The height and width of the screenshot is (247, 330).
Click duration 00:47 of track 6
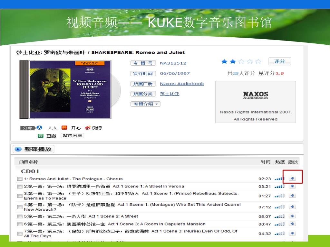pyautogui.click(x=265, y=224)
